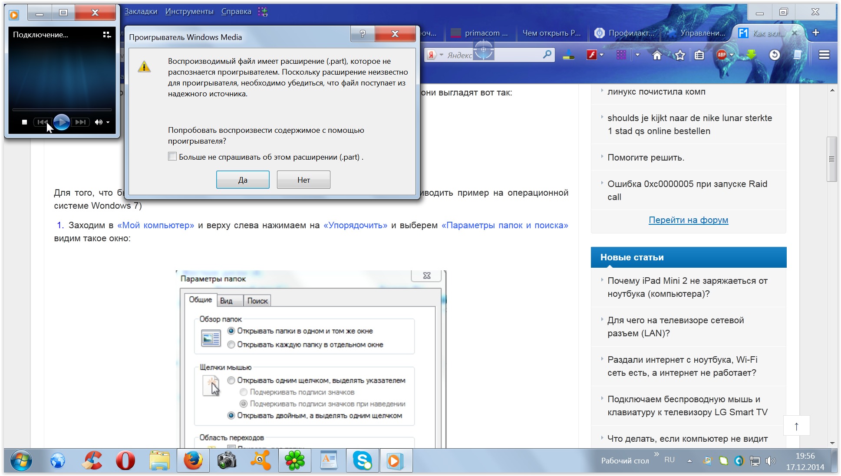Click the colorful icon next to Справка menu

(263, 12)
